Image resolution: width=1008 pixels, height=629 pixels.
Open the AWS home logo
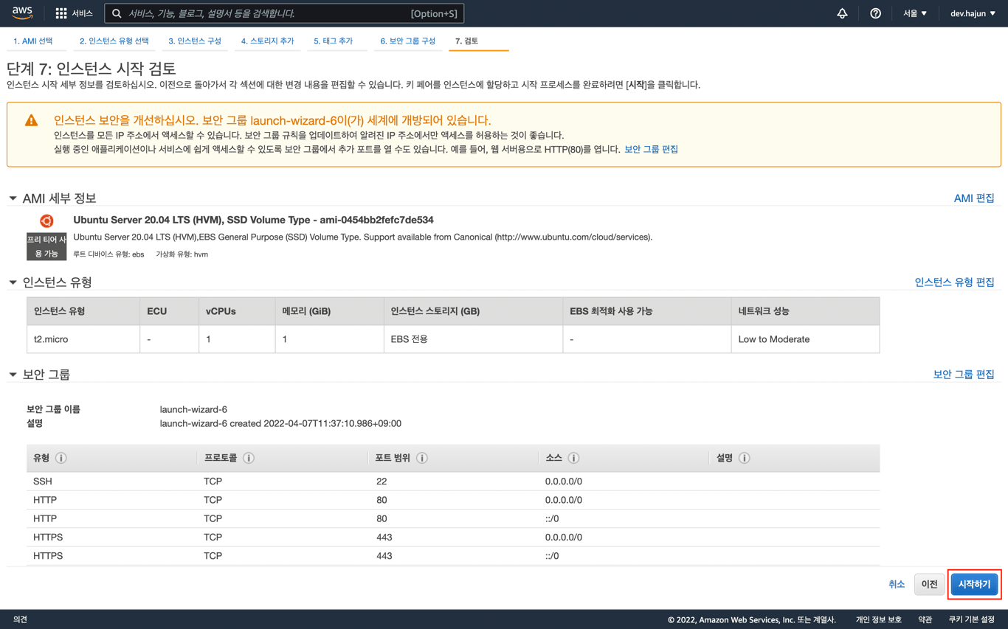click(22, 13)
